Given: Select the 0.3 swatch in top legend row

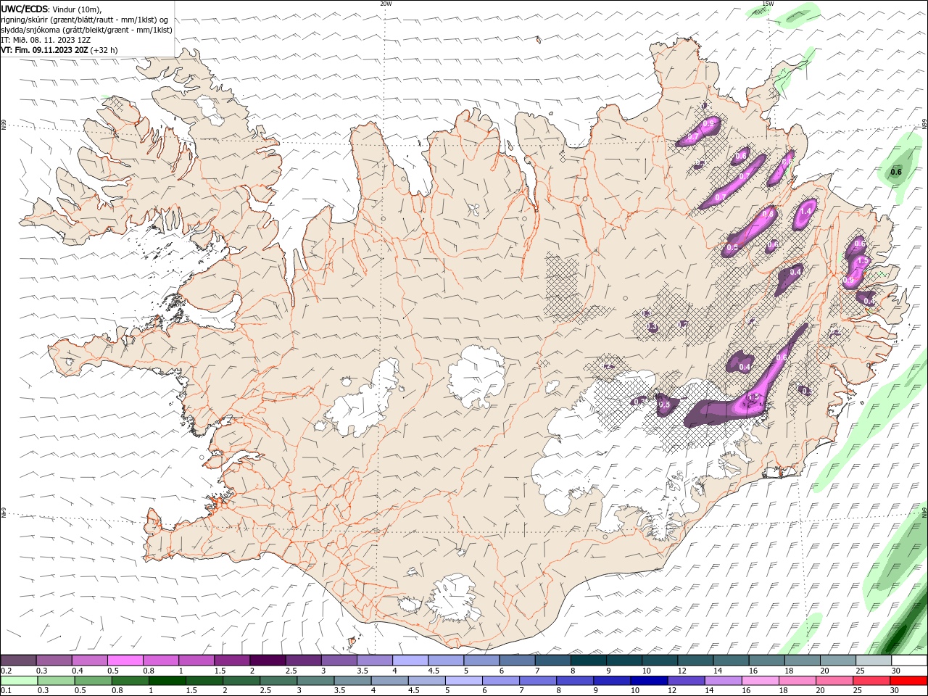Looking at the screenshot, I should pyautogui.click(x=54, y=660).
